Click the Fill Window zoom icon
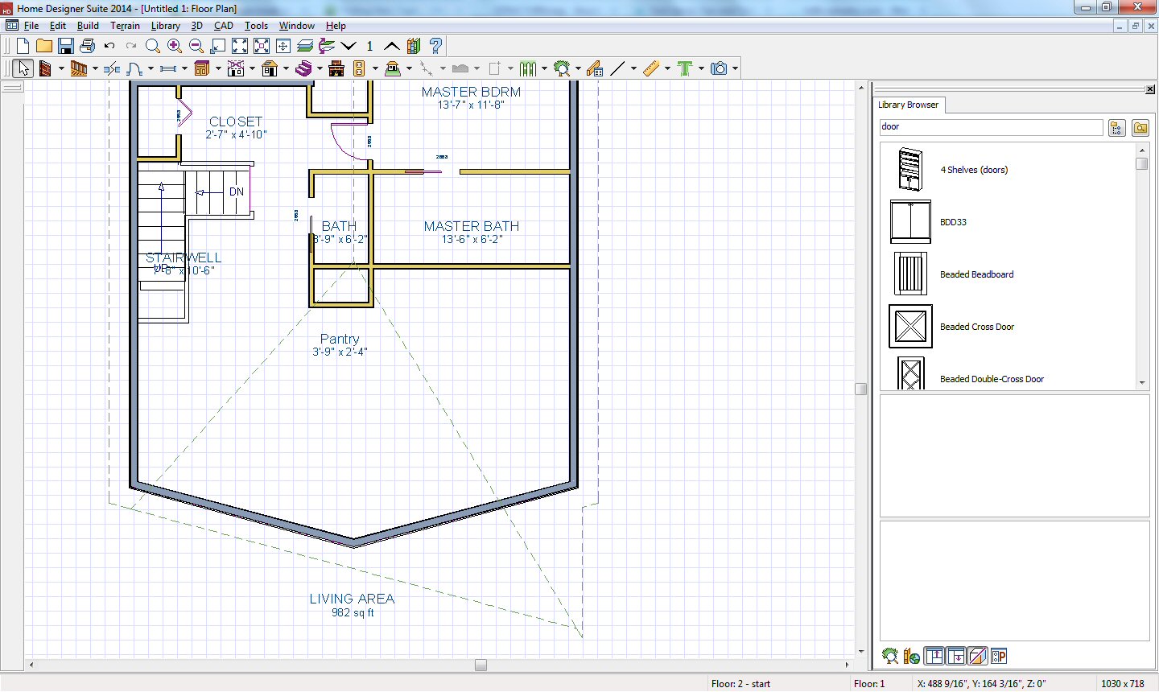 coord(240,46)
